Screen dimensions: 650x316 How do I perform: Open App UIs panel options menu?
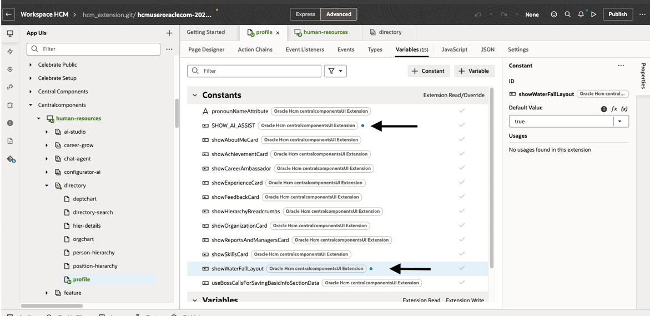pyautogui.click(x=169, y=49)
